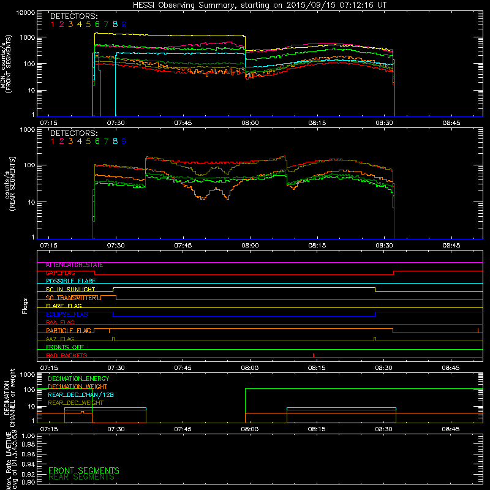Click the counts/s (REAR SEGMENTS) axis title

click(x=10, y=183)
